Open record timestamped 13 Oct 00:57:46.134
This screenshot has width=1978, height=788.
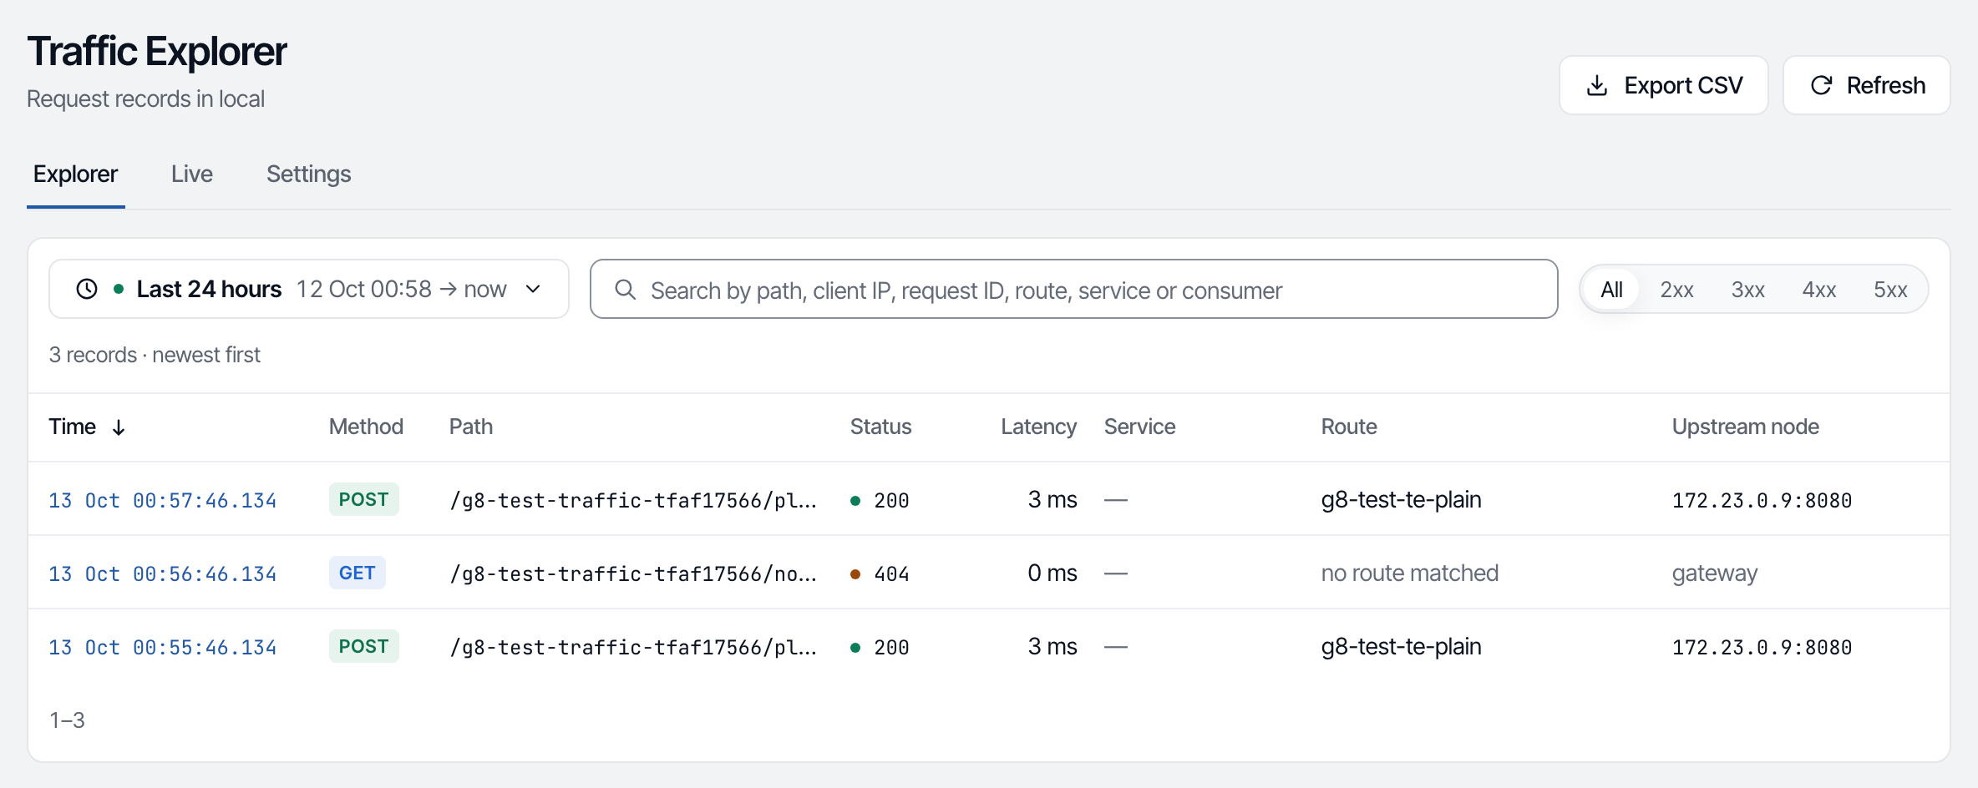162,500
